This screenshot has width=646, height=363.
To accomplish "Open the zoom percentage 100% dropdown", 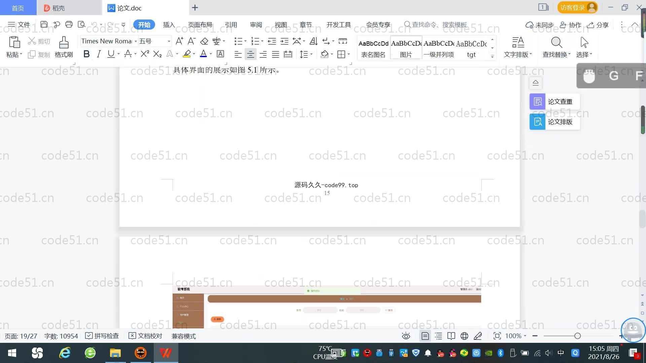I will 515,336.
